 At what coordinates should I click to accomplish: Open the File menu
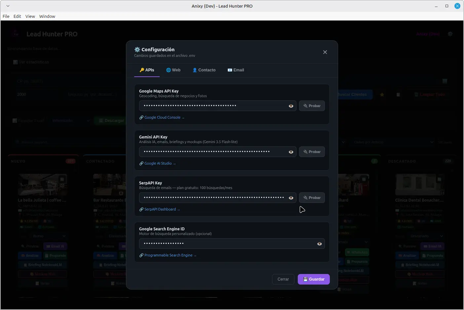(6, 16)
